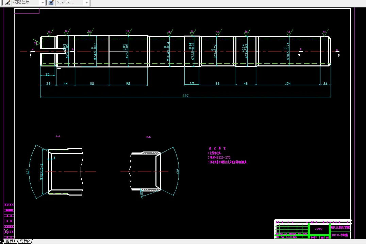This screenshot has height=244, width=366.
Task: Click the table style icon
Action: (51, 3)
